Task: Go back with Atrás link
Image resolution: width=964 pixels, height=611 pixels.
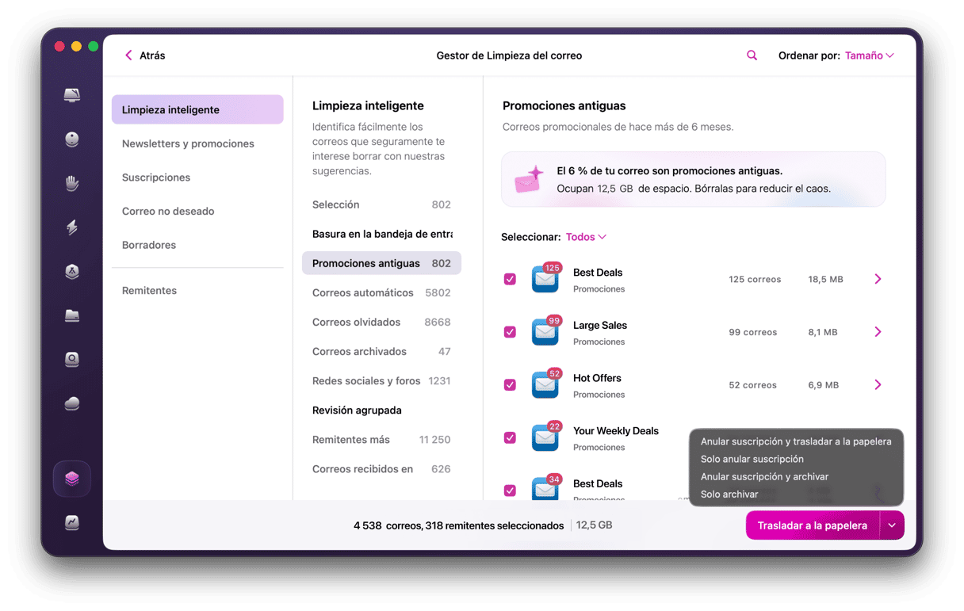Action: pos(152,55)
